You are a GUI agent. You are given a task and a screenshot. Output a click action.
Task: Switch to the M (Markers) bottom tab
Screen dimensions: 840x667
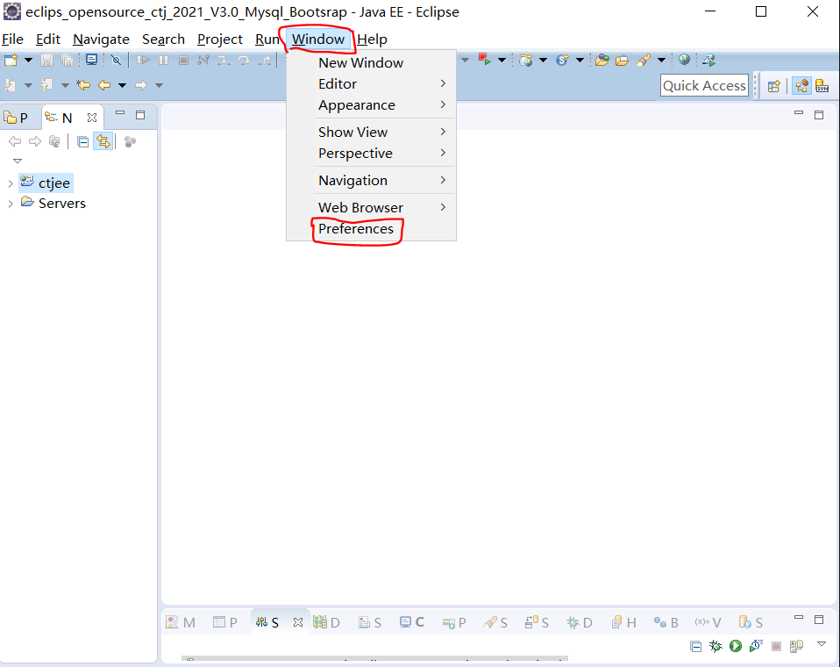[182, 622]
